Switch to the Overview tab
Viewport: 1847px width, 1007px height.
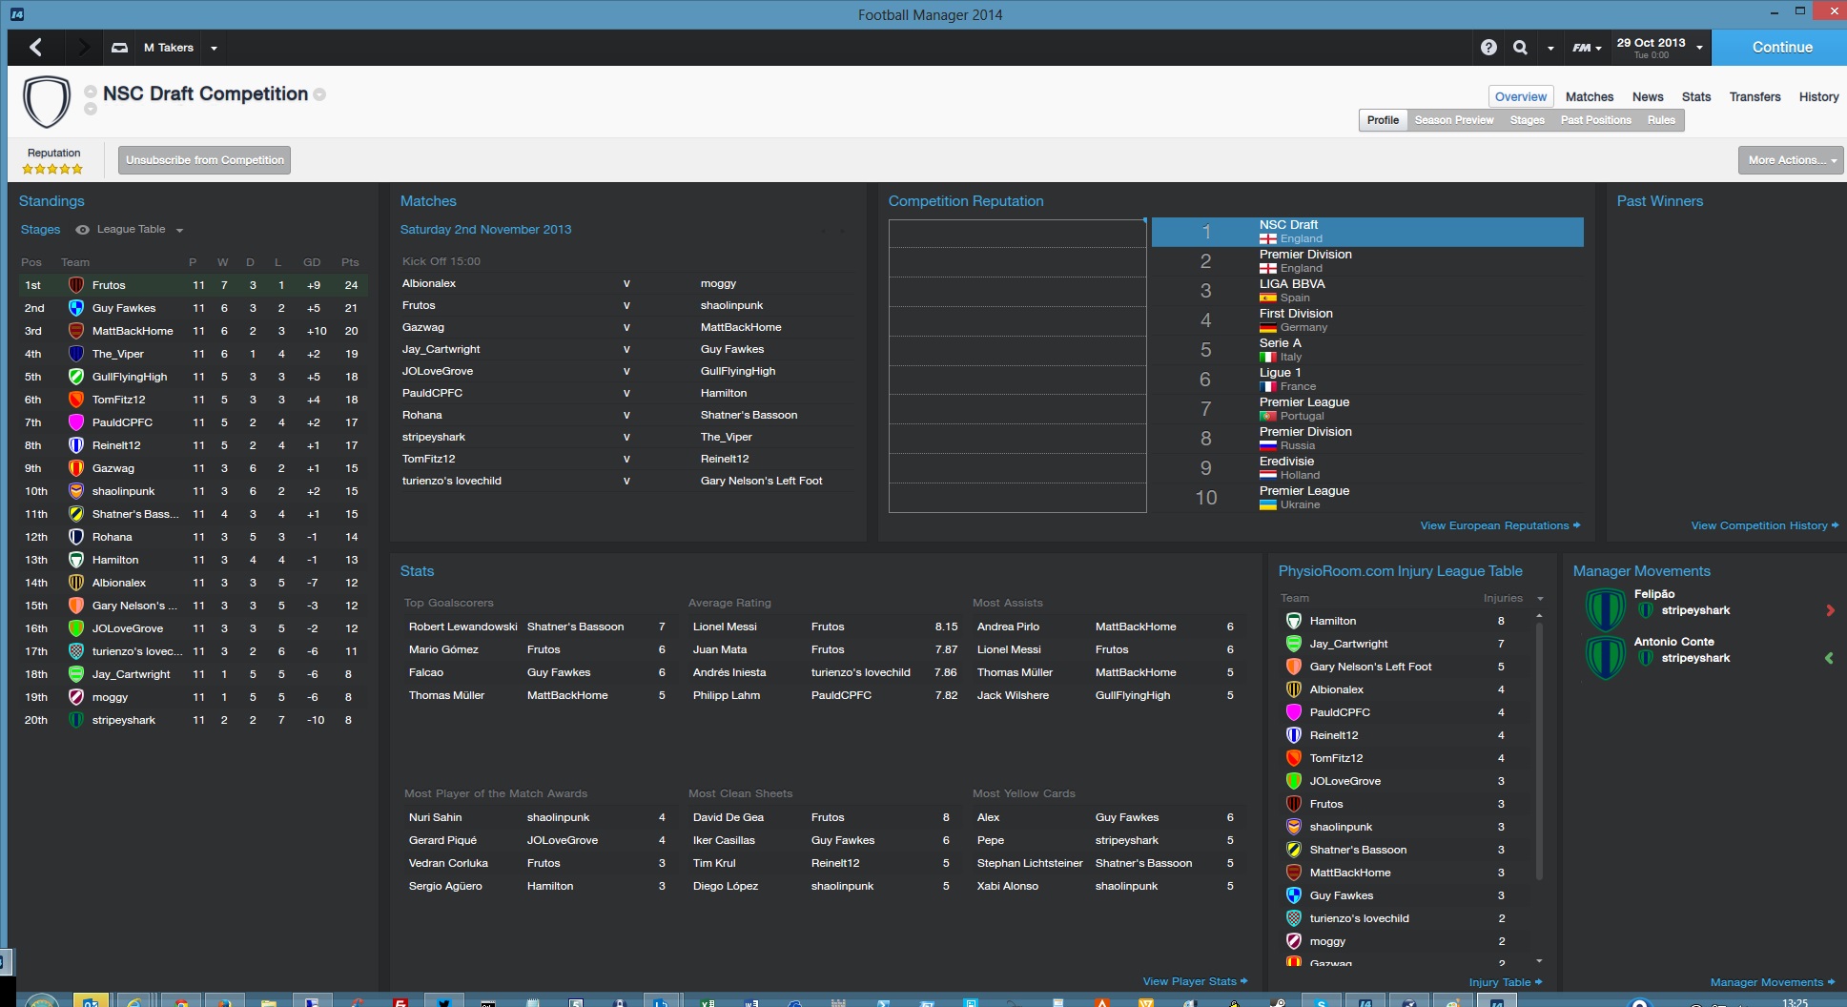click(x=1521, y=97)
